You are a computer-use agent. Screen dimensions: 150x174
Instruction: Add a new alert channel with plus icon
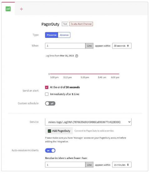21,9
